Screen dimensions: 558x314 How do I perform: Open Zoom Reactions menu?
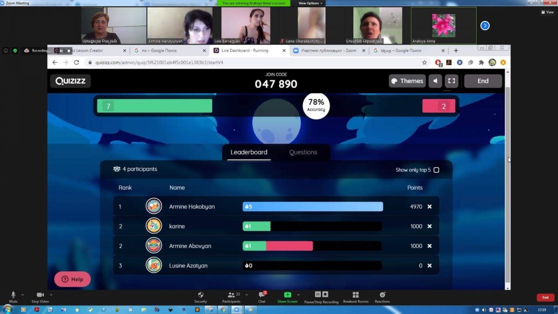point(382,296)
